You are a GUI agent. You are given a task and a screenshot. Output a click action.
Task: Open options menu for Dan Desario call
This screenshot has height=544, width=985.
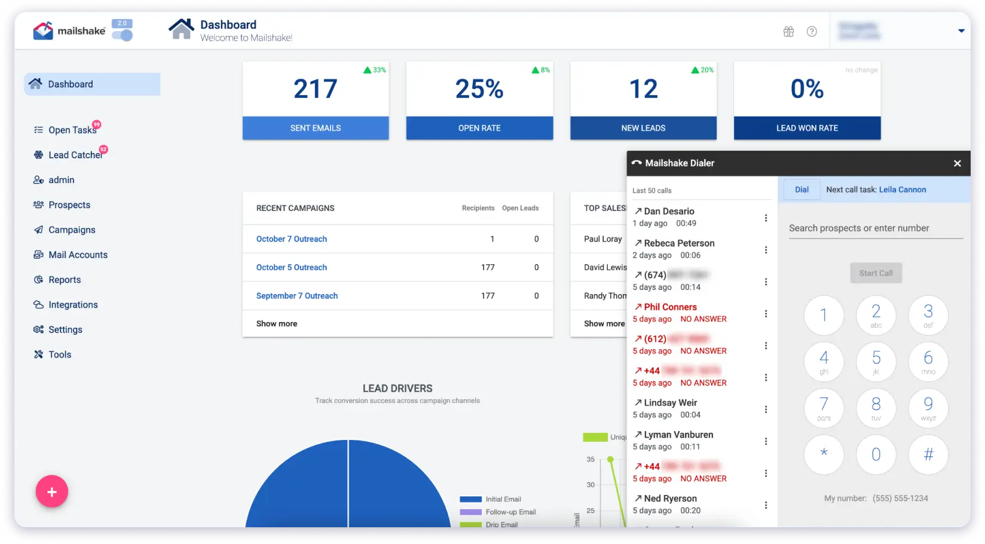(766, 218)
